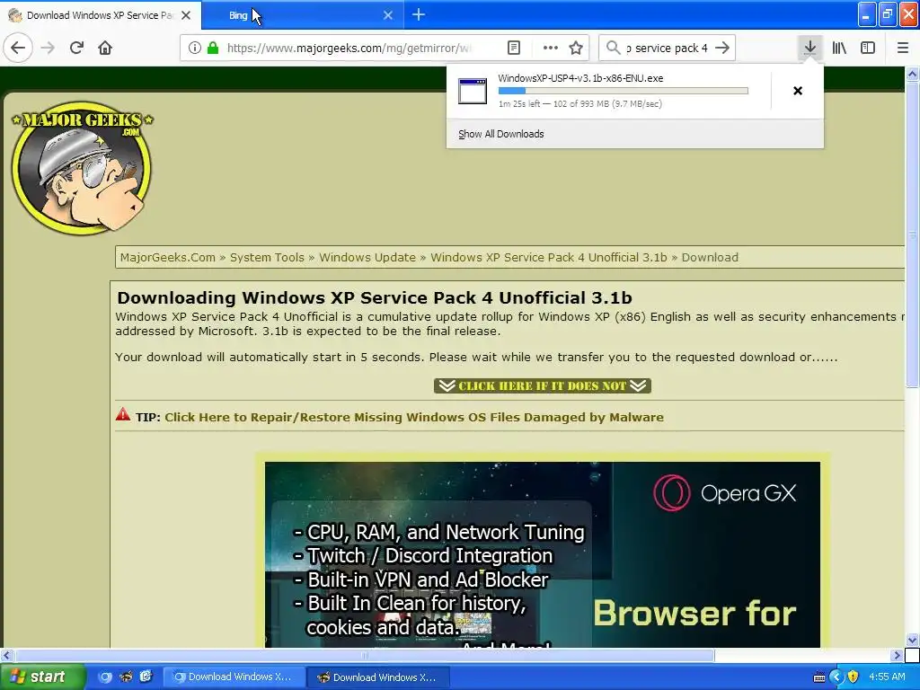Cancel the WindowsXP-USP4 download

point(798,91)
